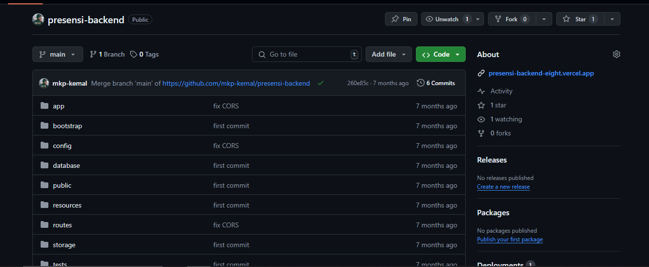Expand the Add file dropdown
Image resolution: width=649 pixels, height=267 pixels.
coord(388,54)
